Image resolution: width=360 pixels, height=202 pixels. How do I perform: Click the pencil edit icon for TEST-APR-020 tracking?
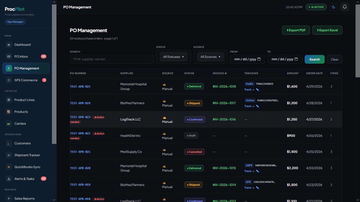point(257,171)
